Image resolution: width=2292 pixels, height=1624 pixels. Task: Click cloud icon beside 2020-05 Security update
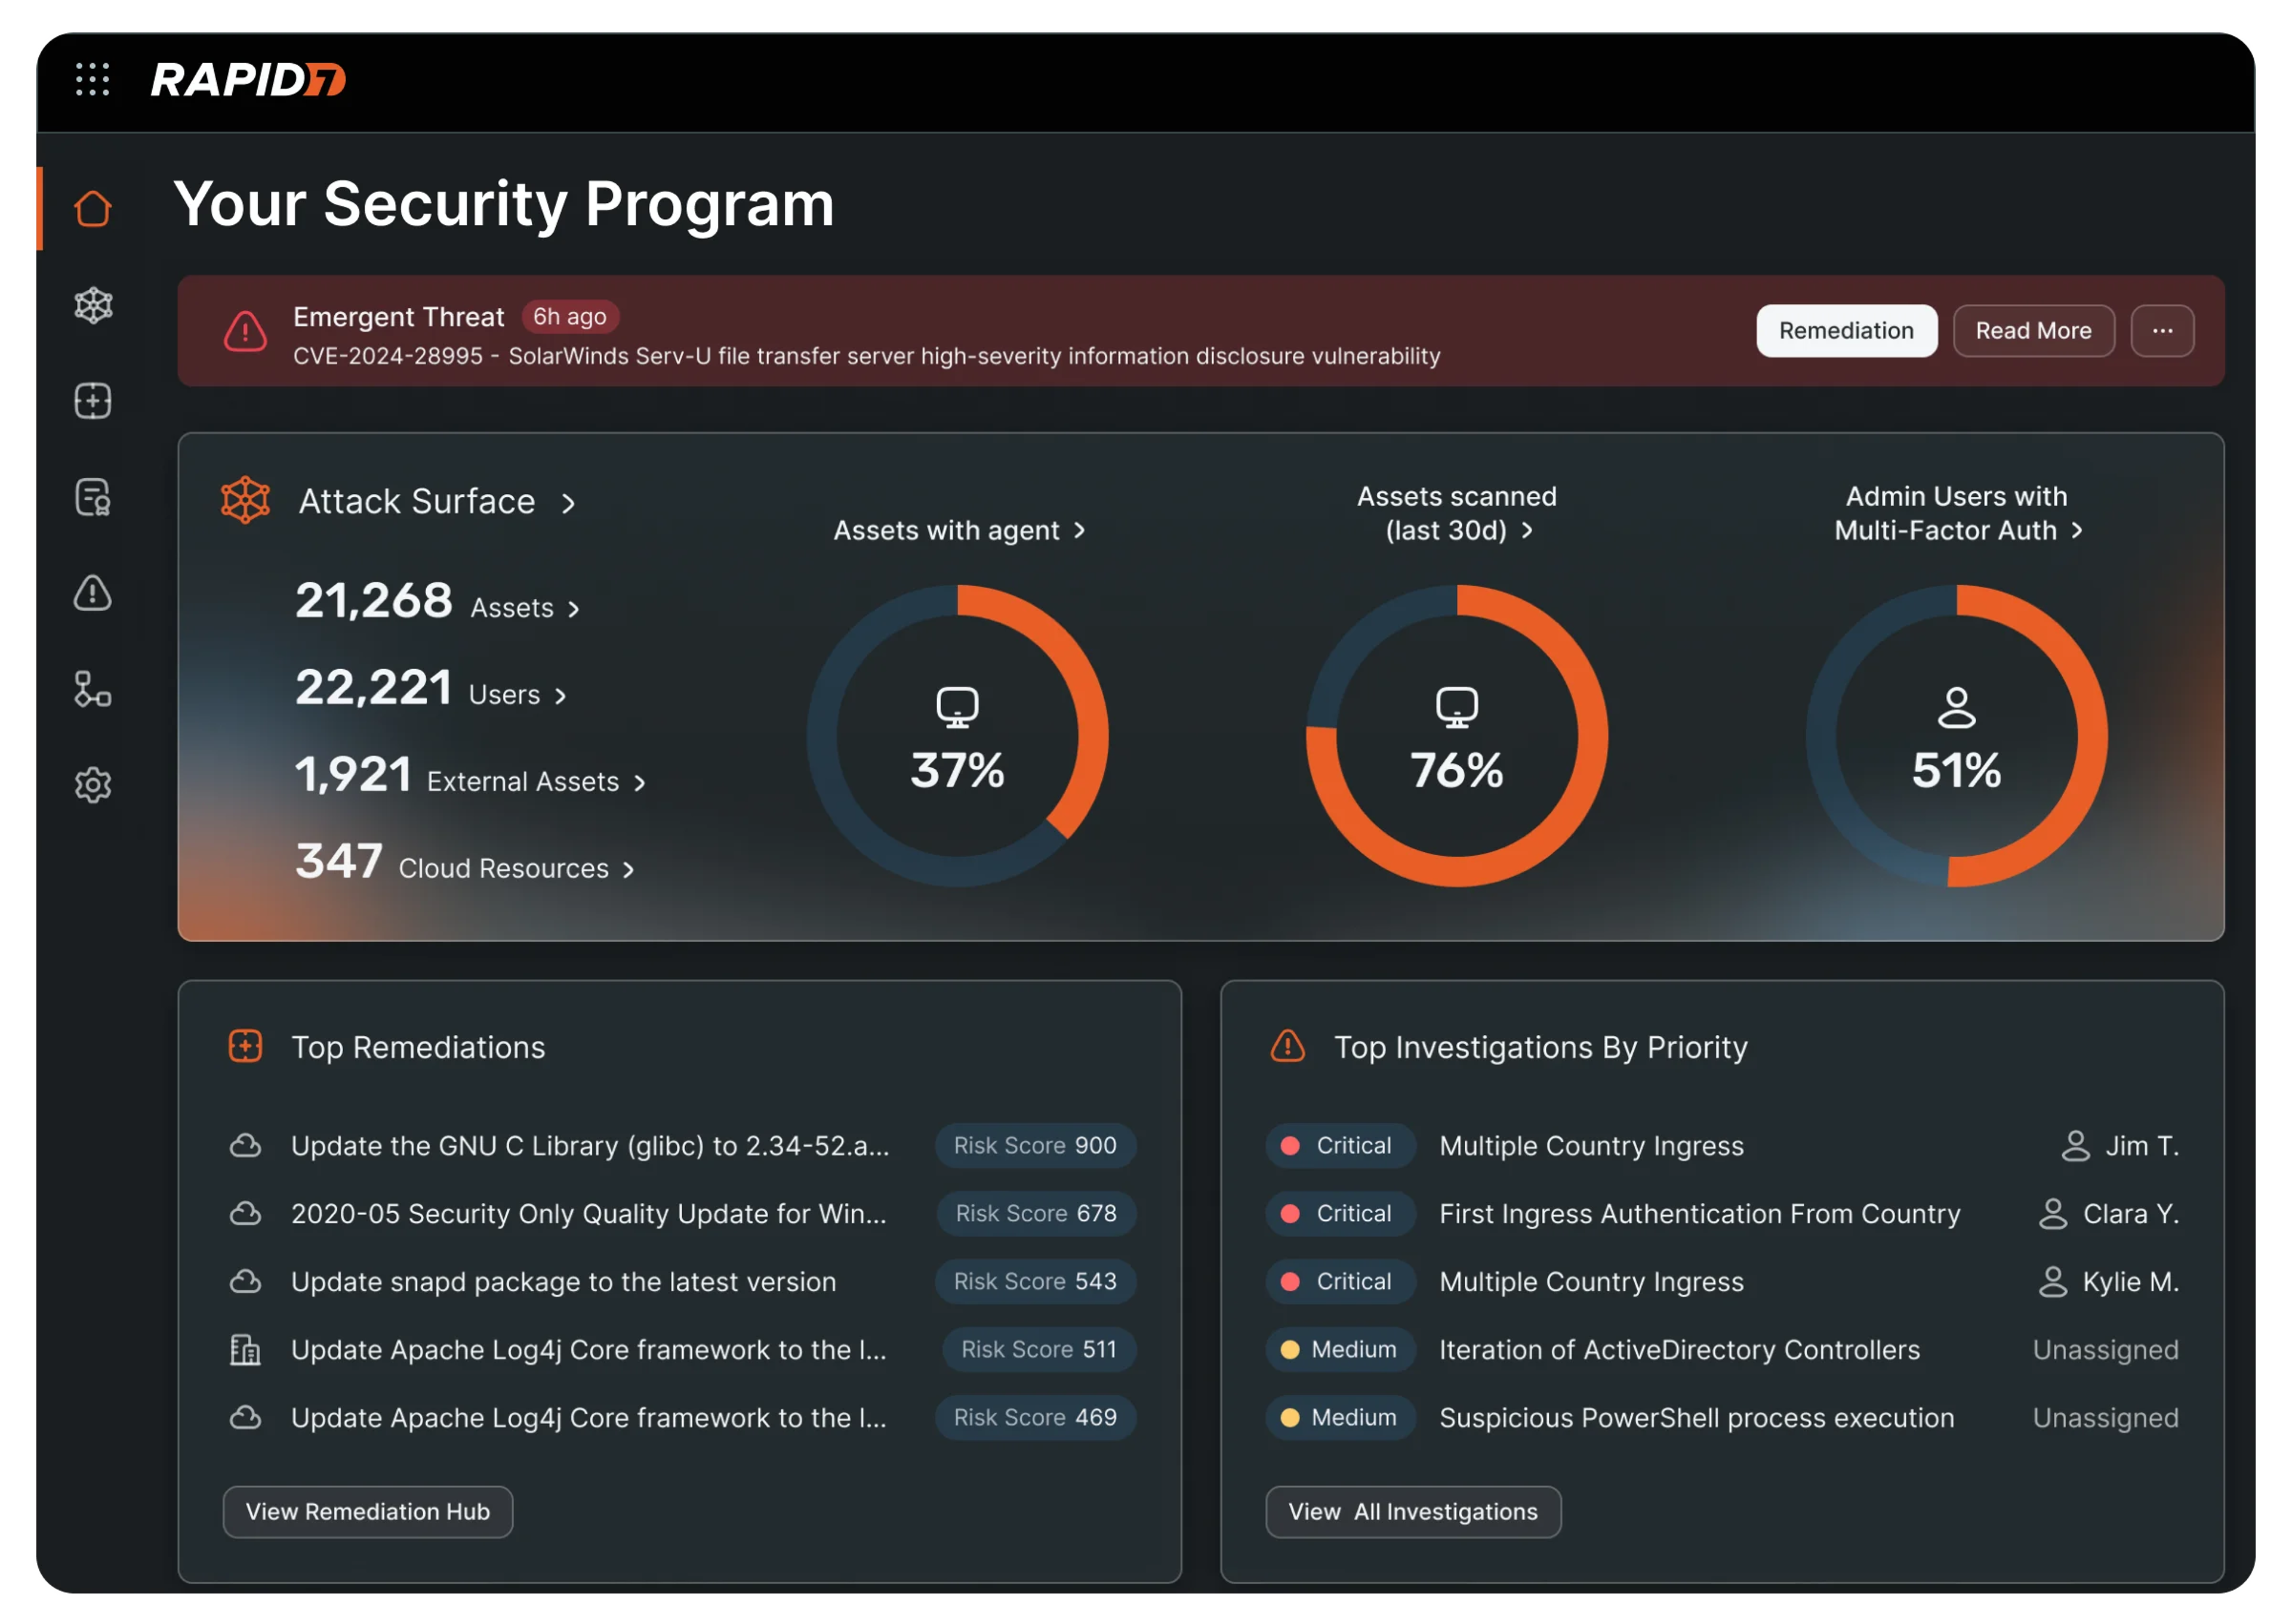click(245, 1213)
